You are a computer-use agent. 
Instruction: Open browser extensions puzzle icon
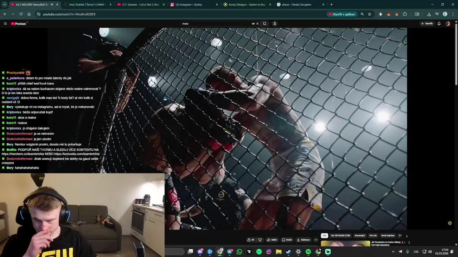click(x=405, y=14)
